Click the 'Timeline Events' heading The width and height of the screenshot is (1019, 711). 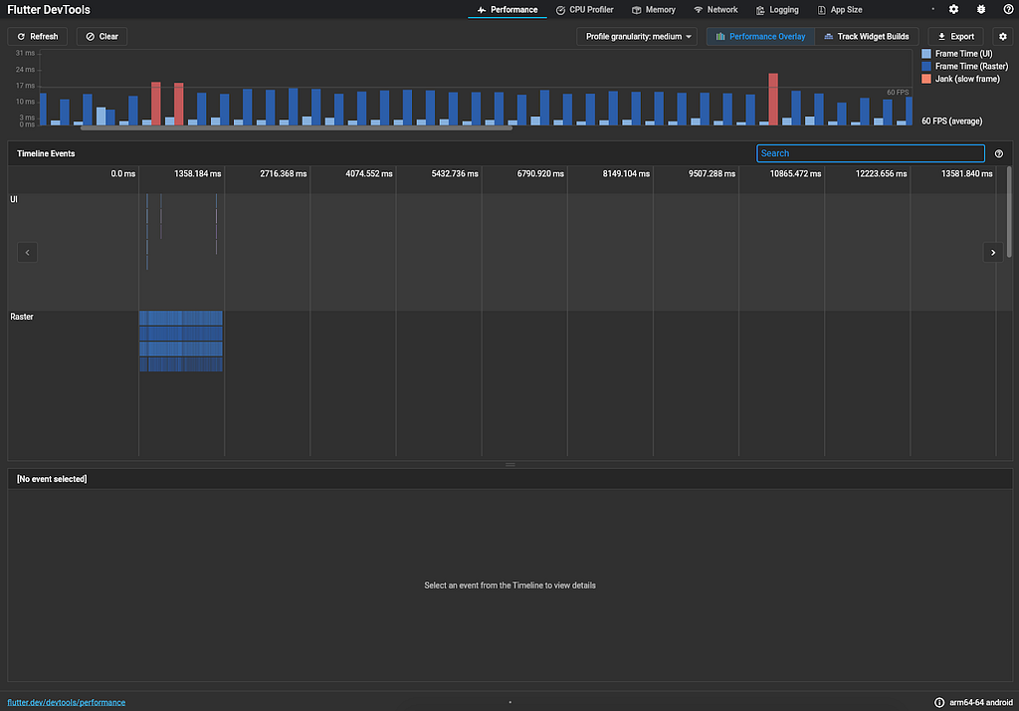click(x=46, y=153)
